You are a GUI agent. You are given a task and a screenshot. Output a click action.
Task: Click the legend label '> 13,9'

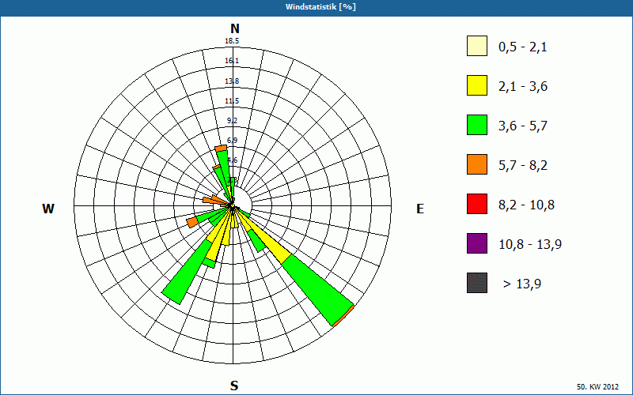click(x=522, y=284)
